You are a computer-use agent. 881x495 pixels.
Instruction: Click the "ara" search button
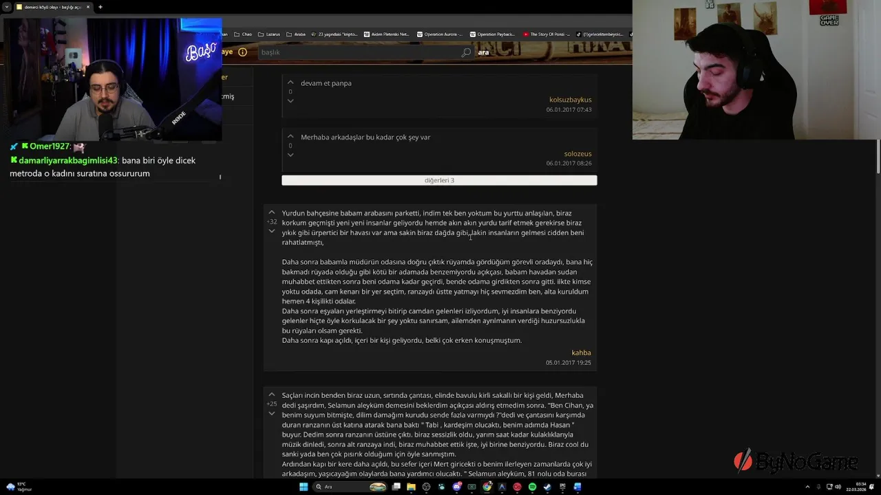pos(484,52)
